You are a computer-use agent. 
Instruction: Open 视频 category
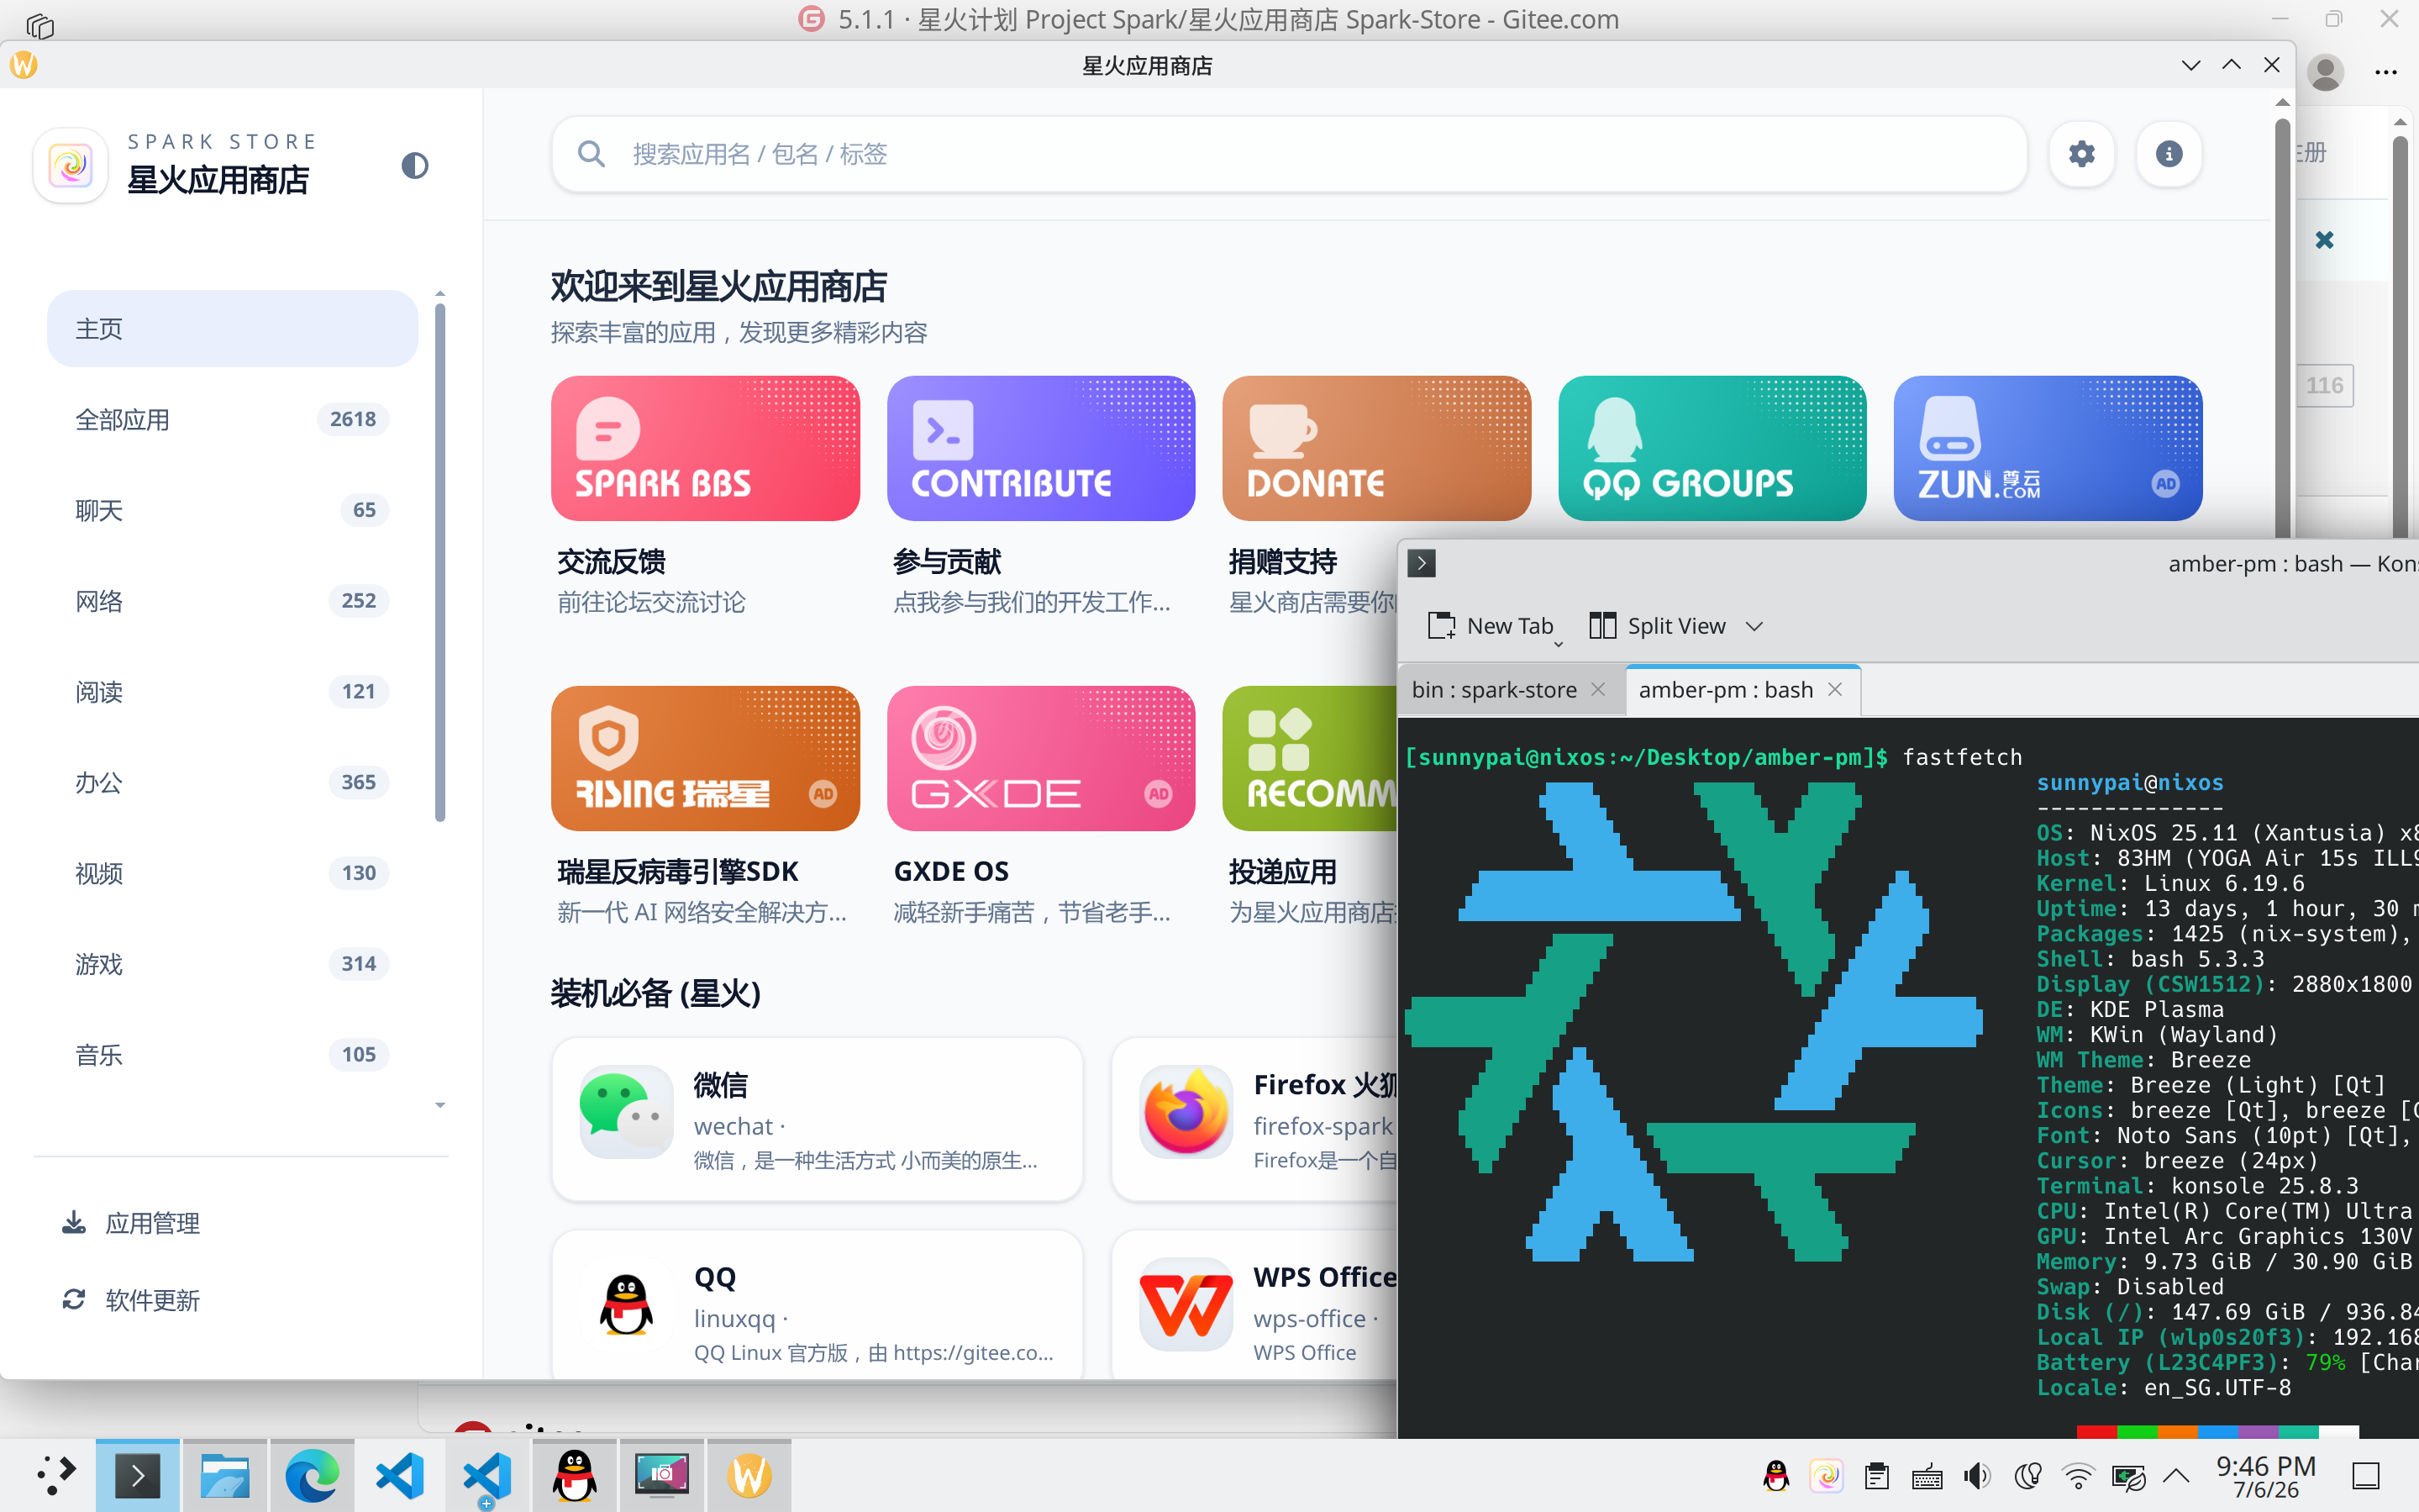(232, 873)
